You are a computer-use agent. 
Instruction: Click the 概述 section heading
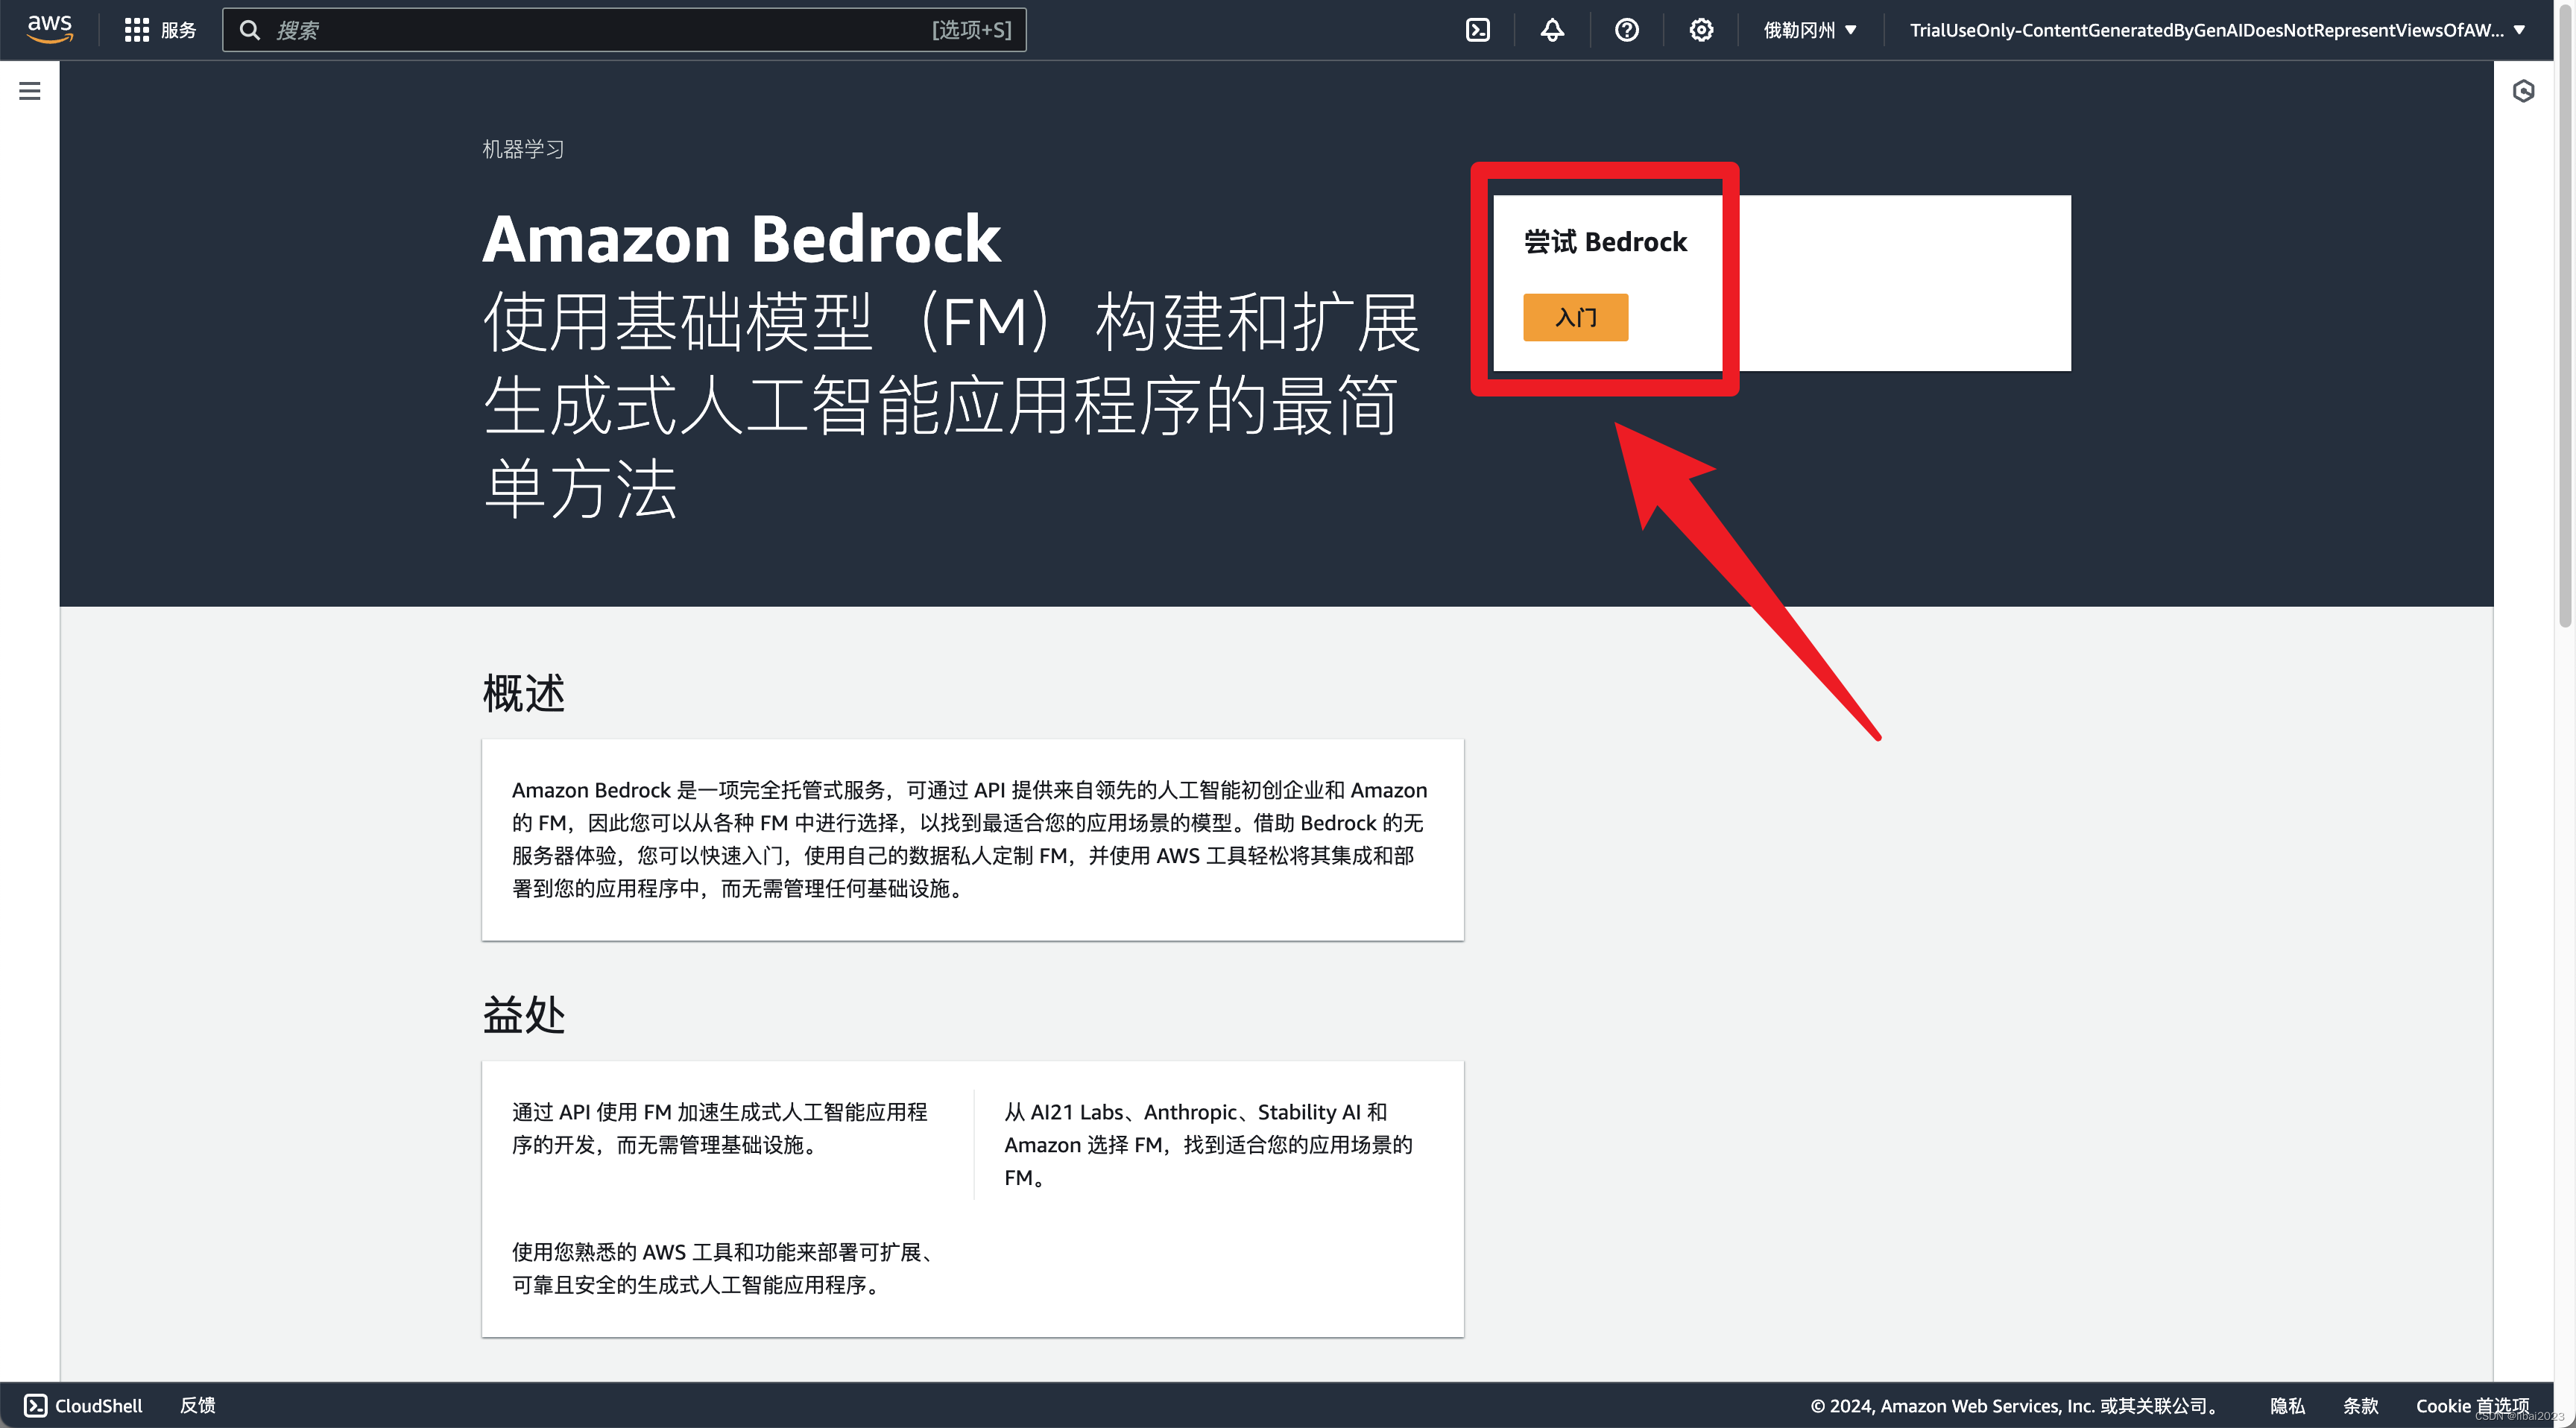pyautogui.click(x=523, y=692)
